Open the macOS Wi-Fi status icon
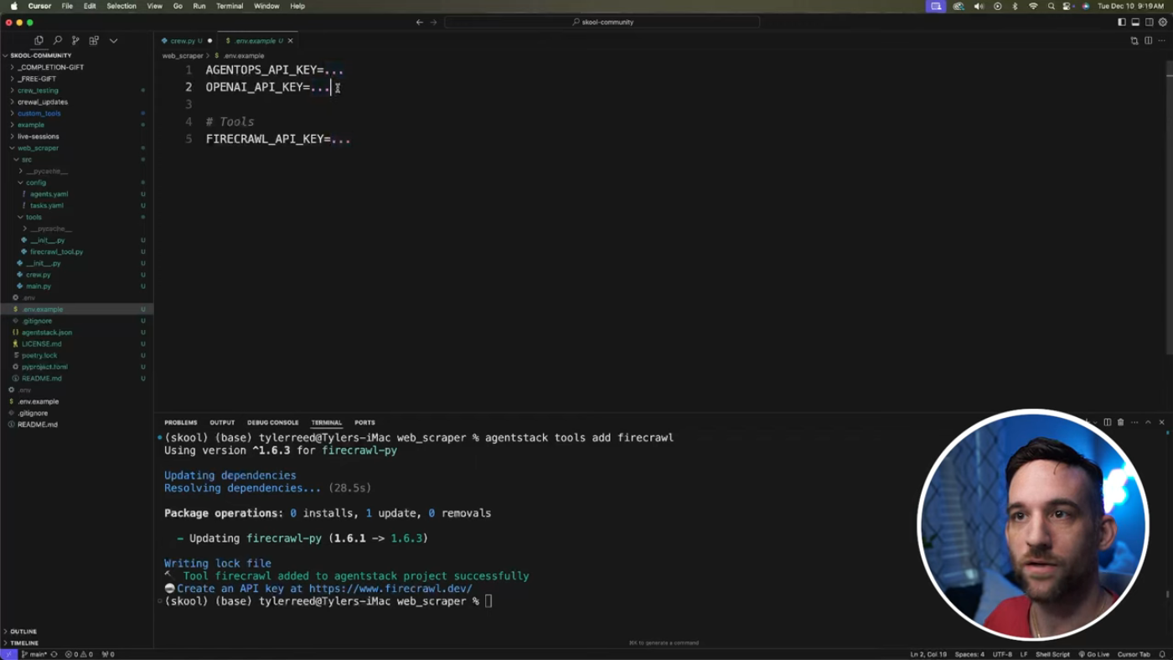1173x660 pixels. tap(1033, 6)
